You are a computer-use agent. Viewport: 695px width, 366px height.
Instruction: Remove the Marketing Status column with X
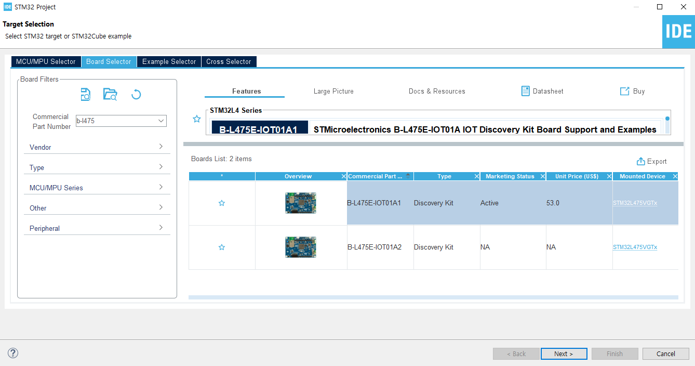tap(543, 176)
